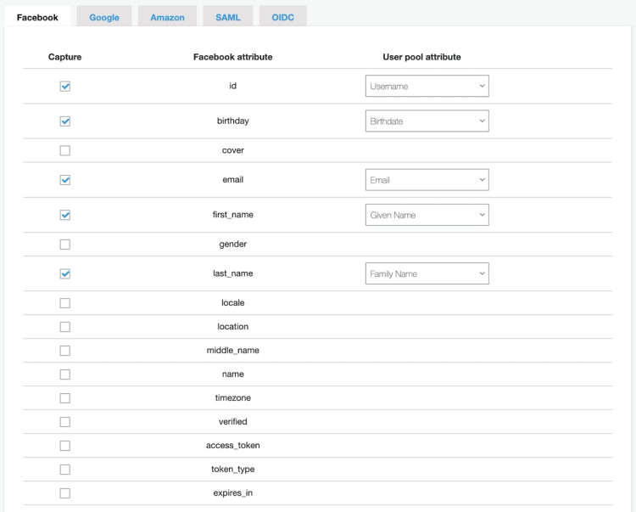Tick the middle_name capture checkbox

click(x=65, y=351)
